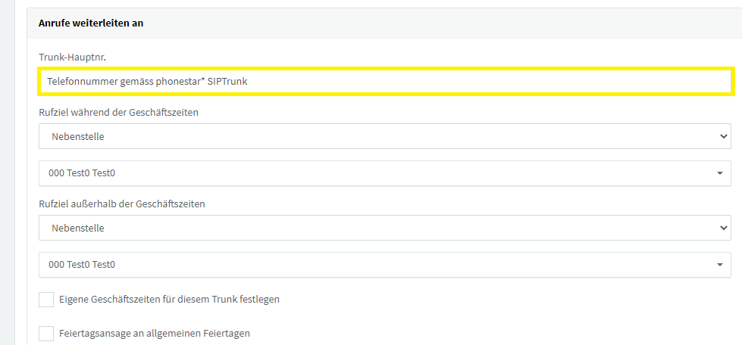Image resolution: width=742 pixels, height=345 pixels.
Task: Open the after-hours 000 Test0 Test0 selector
Action: pyautogui.click(x=385, y=265)
